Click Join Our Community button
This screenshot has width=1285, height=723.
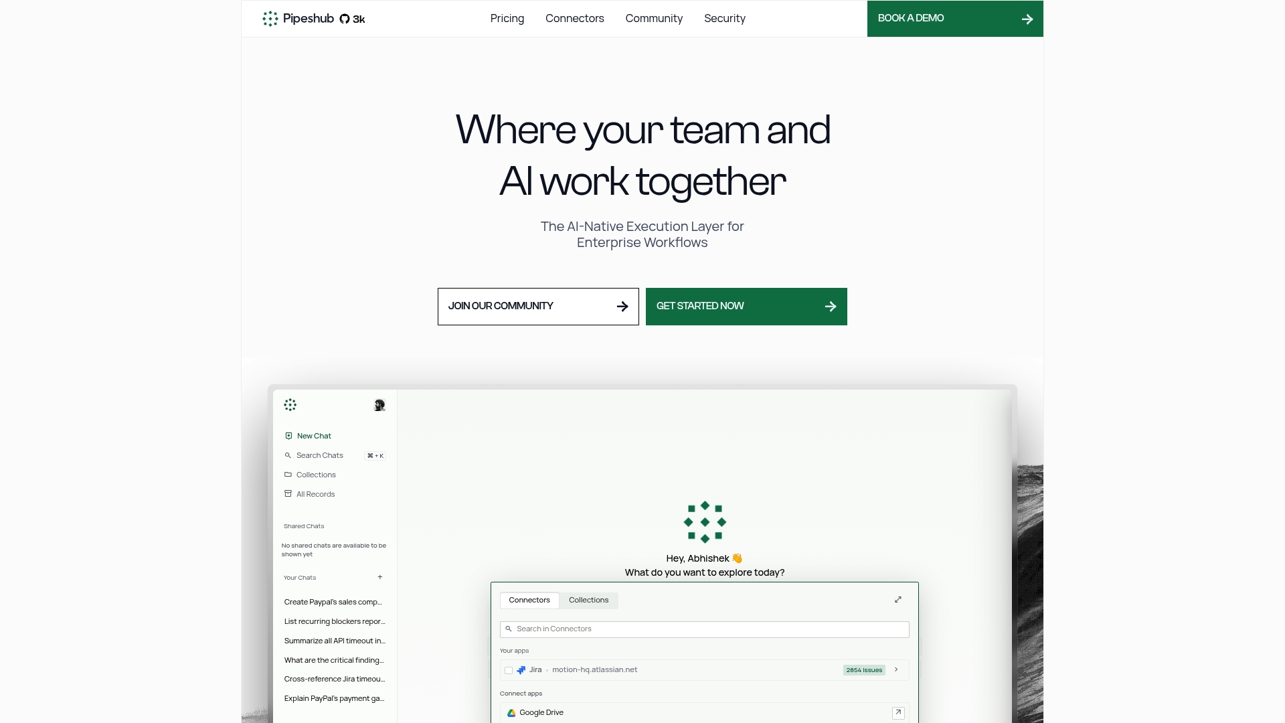[538, 307]
